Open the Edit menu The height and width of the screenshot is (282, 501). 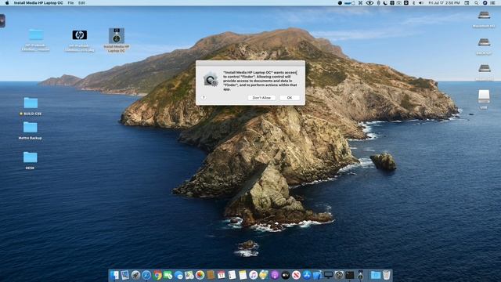[x=81, y=3]
